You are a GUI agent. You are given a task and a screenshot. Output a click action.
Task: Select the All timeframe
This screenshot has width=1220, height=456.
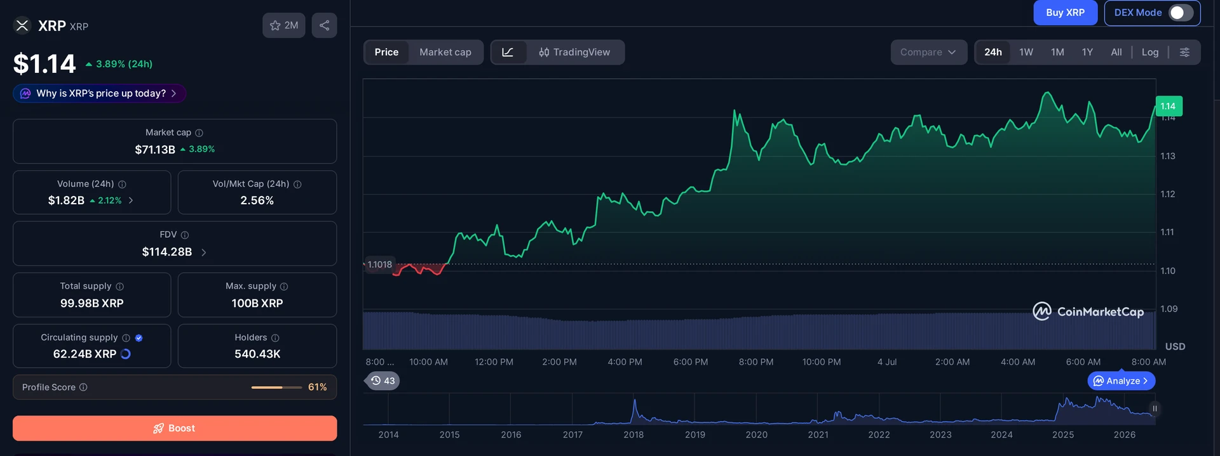pos(1116,52)
